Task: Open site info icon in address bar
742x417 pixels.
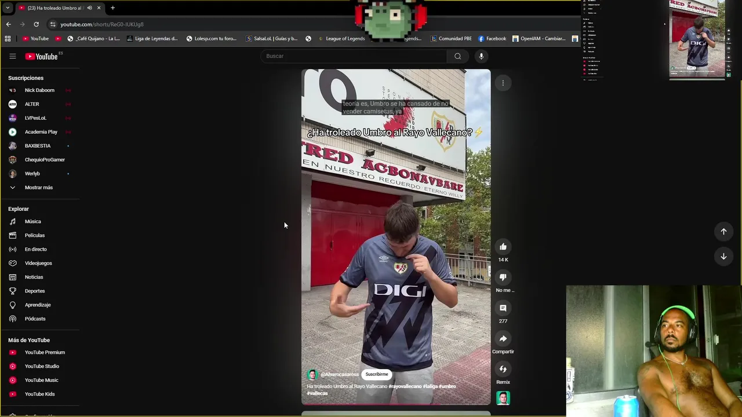Action: [53, 24]
